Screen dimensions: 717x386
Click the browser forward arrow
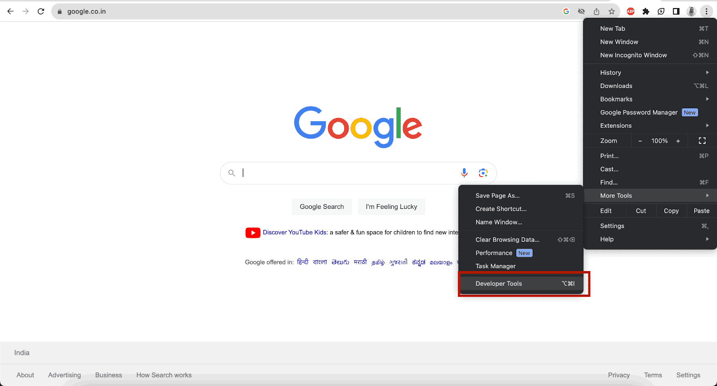pos(26,11)
